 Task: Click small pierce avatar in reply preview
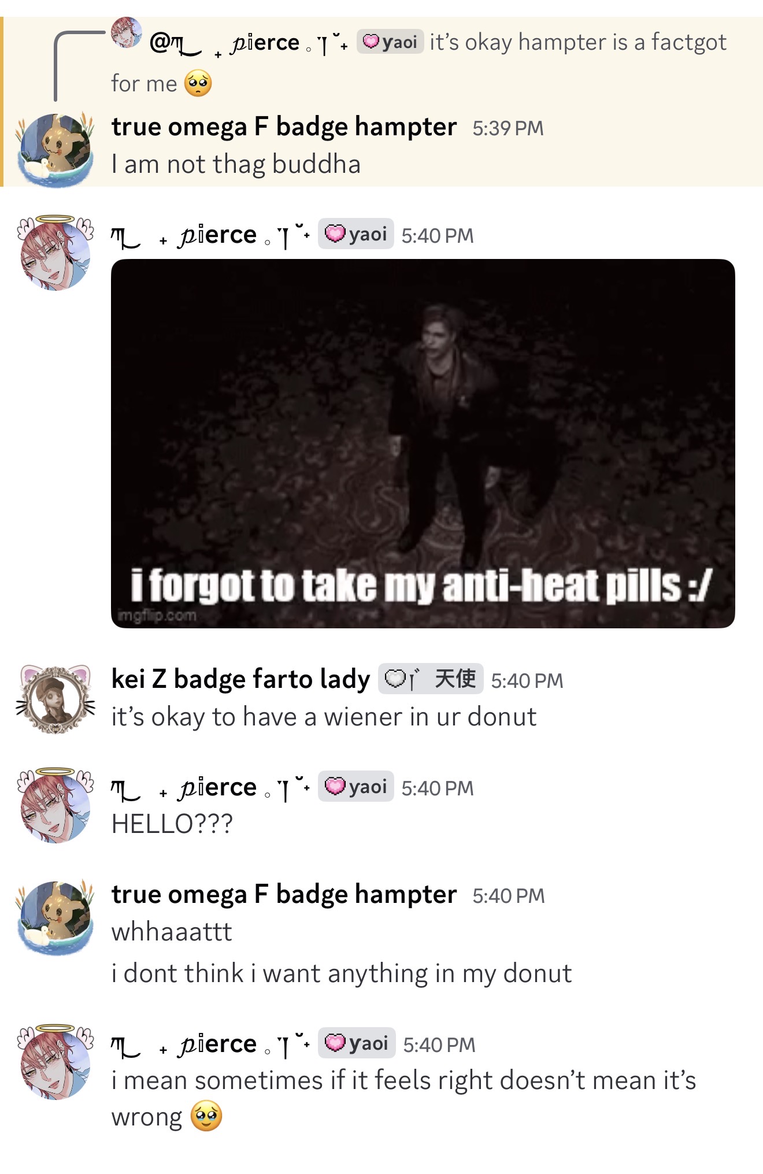127,33
